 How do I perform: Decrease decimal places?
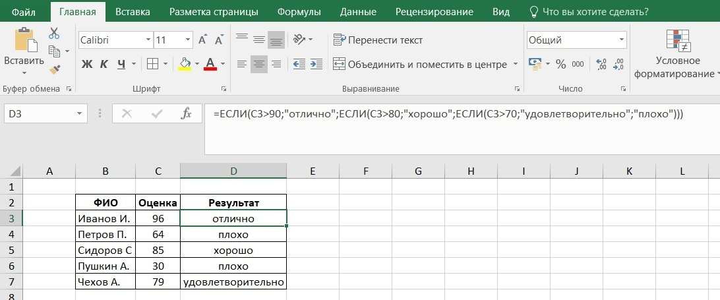click(x=618, y=64)
